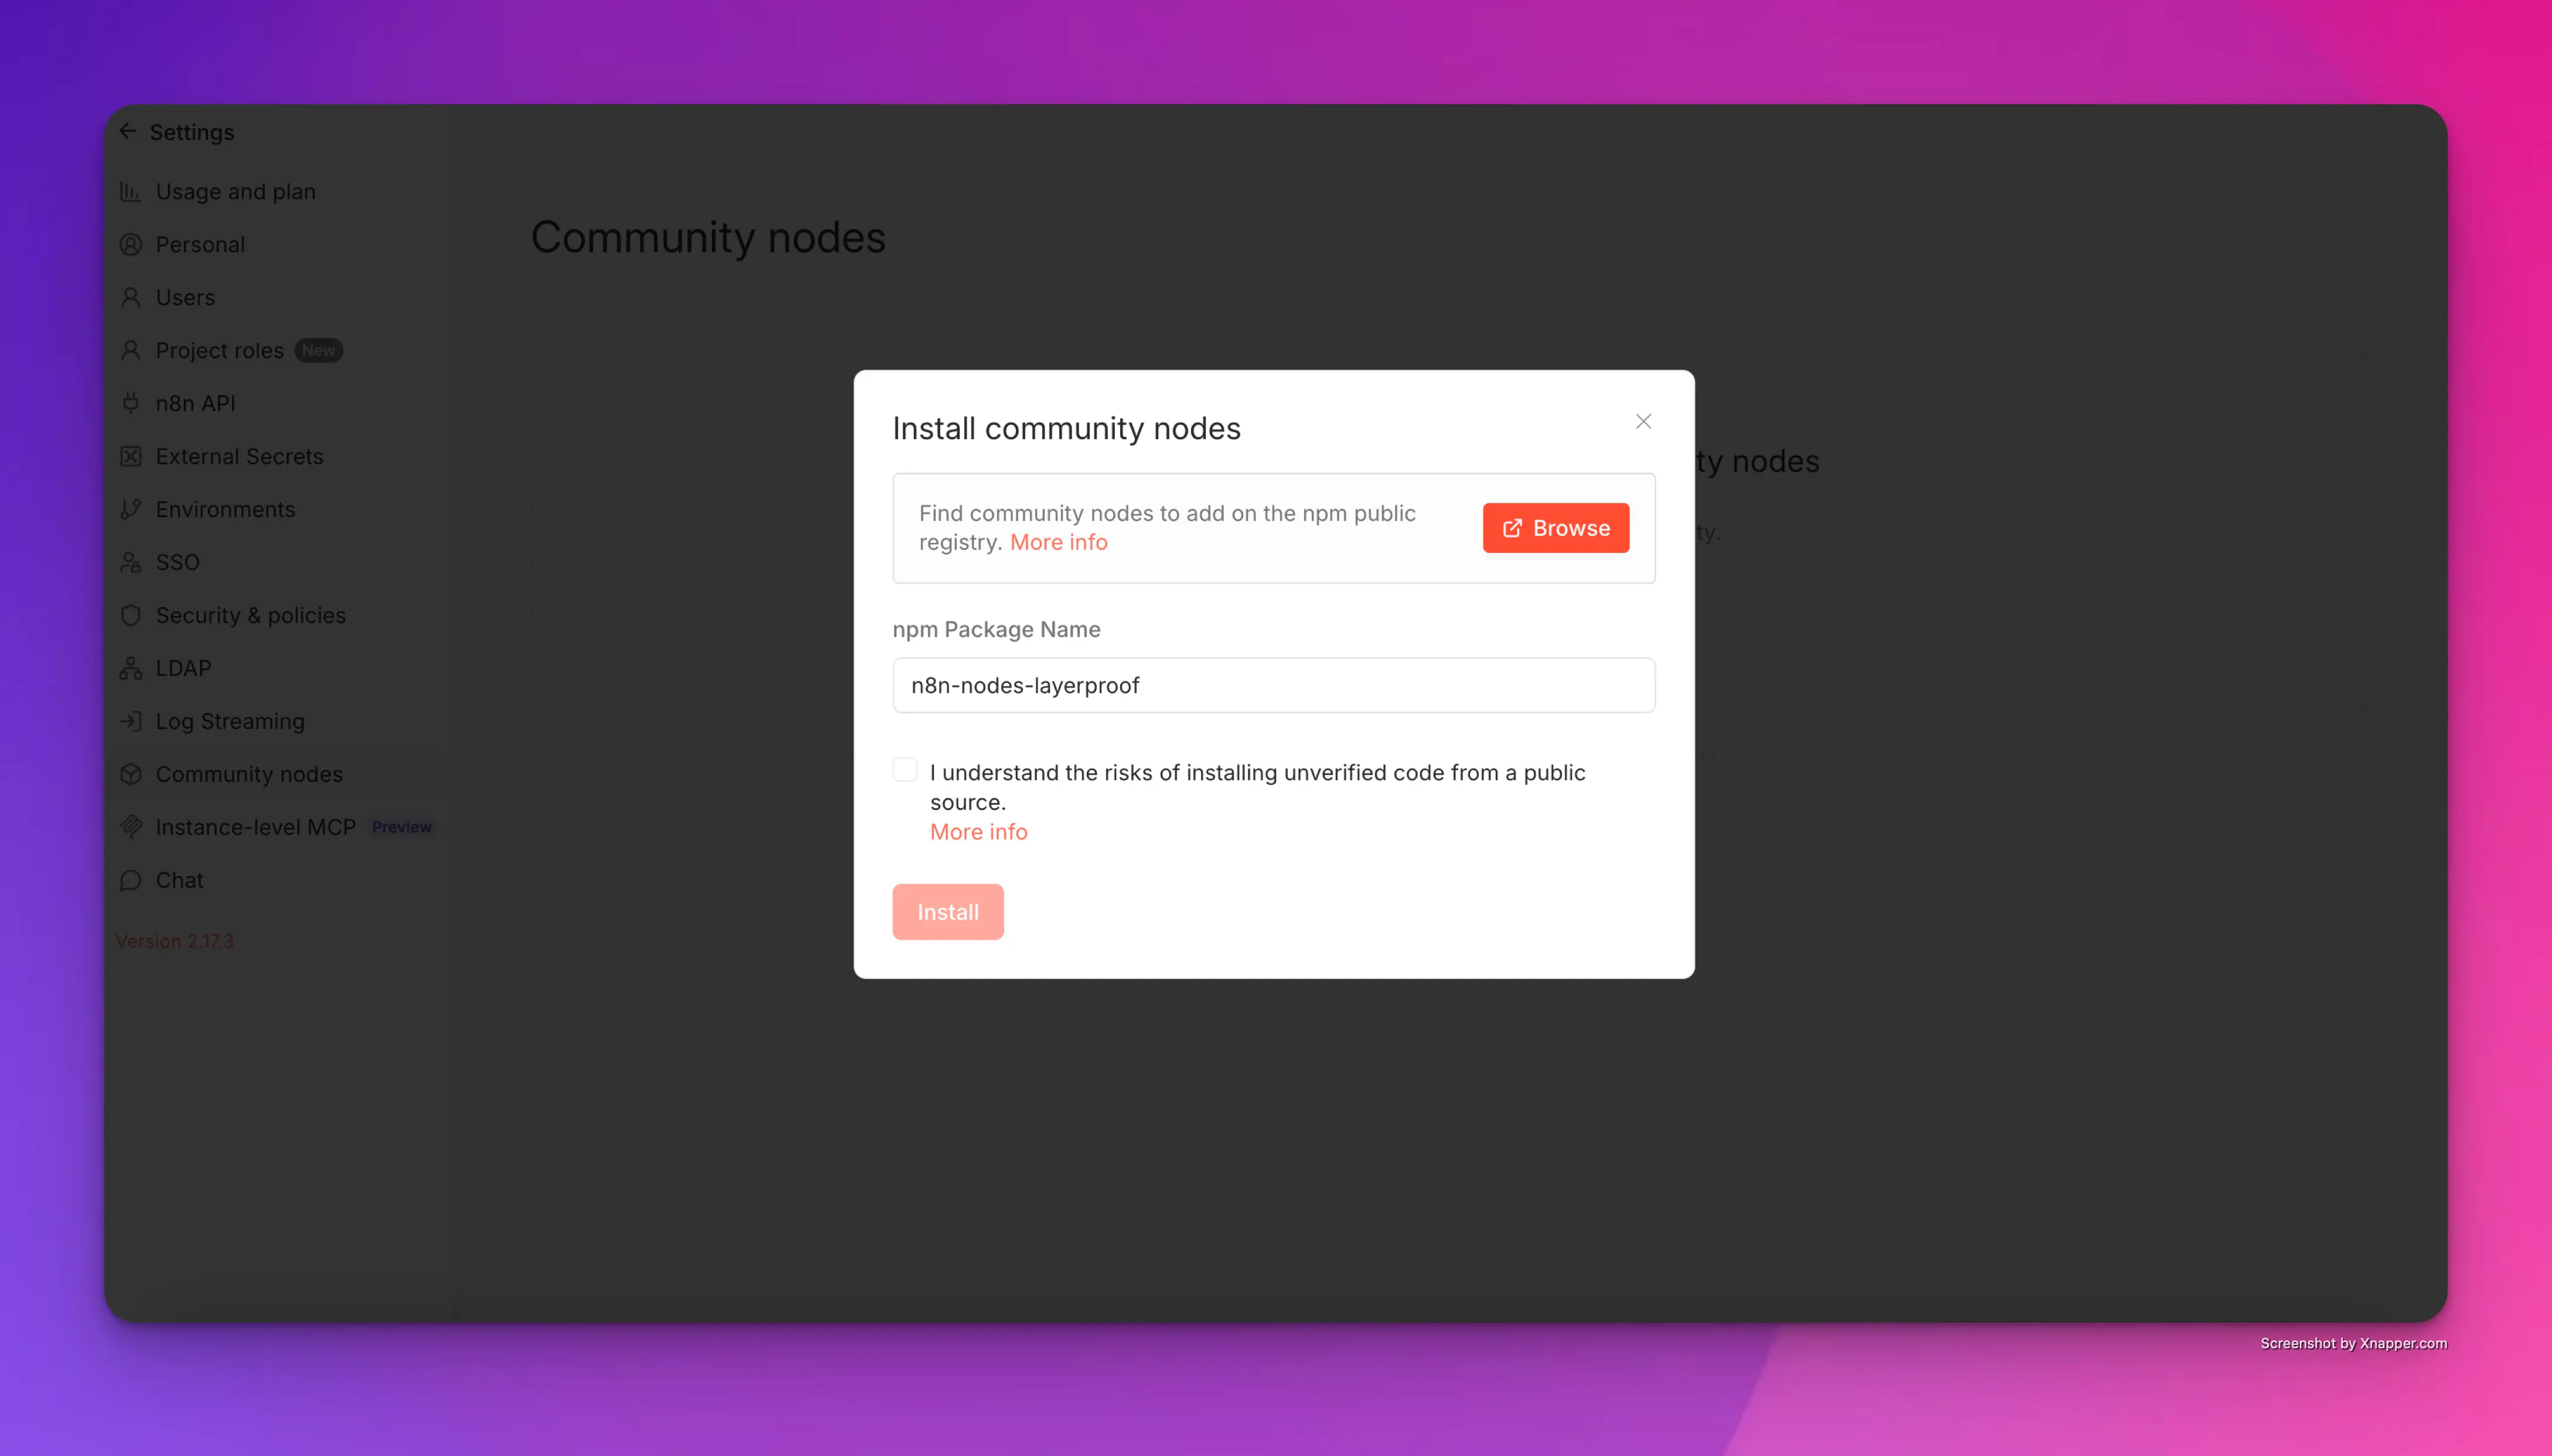This screenshot has width=2552, height=1456.
Task: Click the Personal profile icon
Action: tap(131, 244)
